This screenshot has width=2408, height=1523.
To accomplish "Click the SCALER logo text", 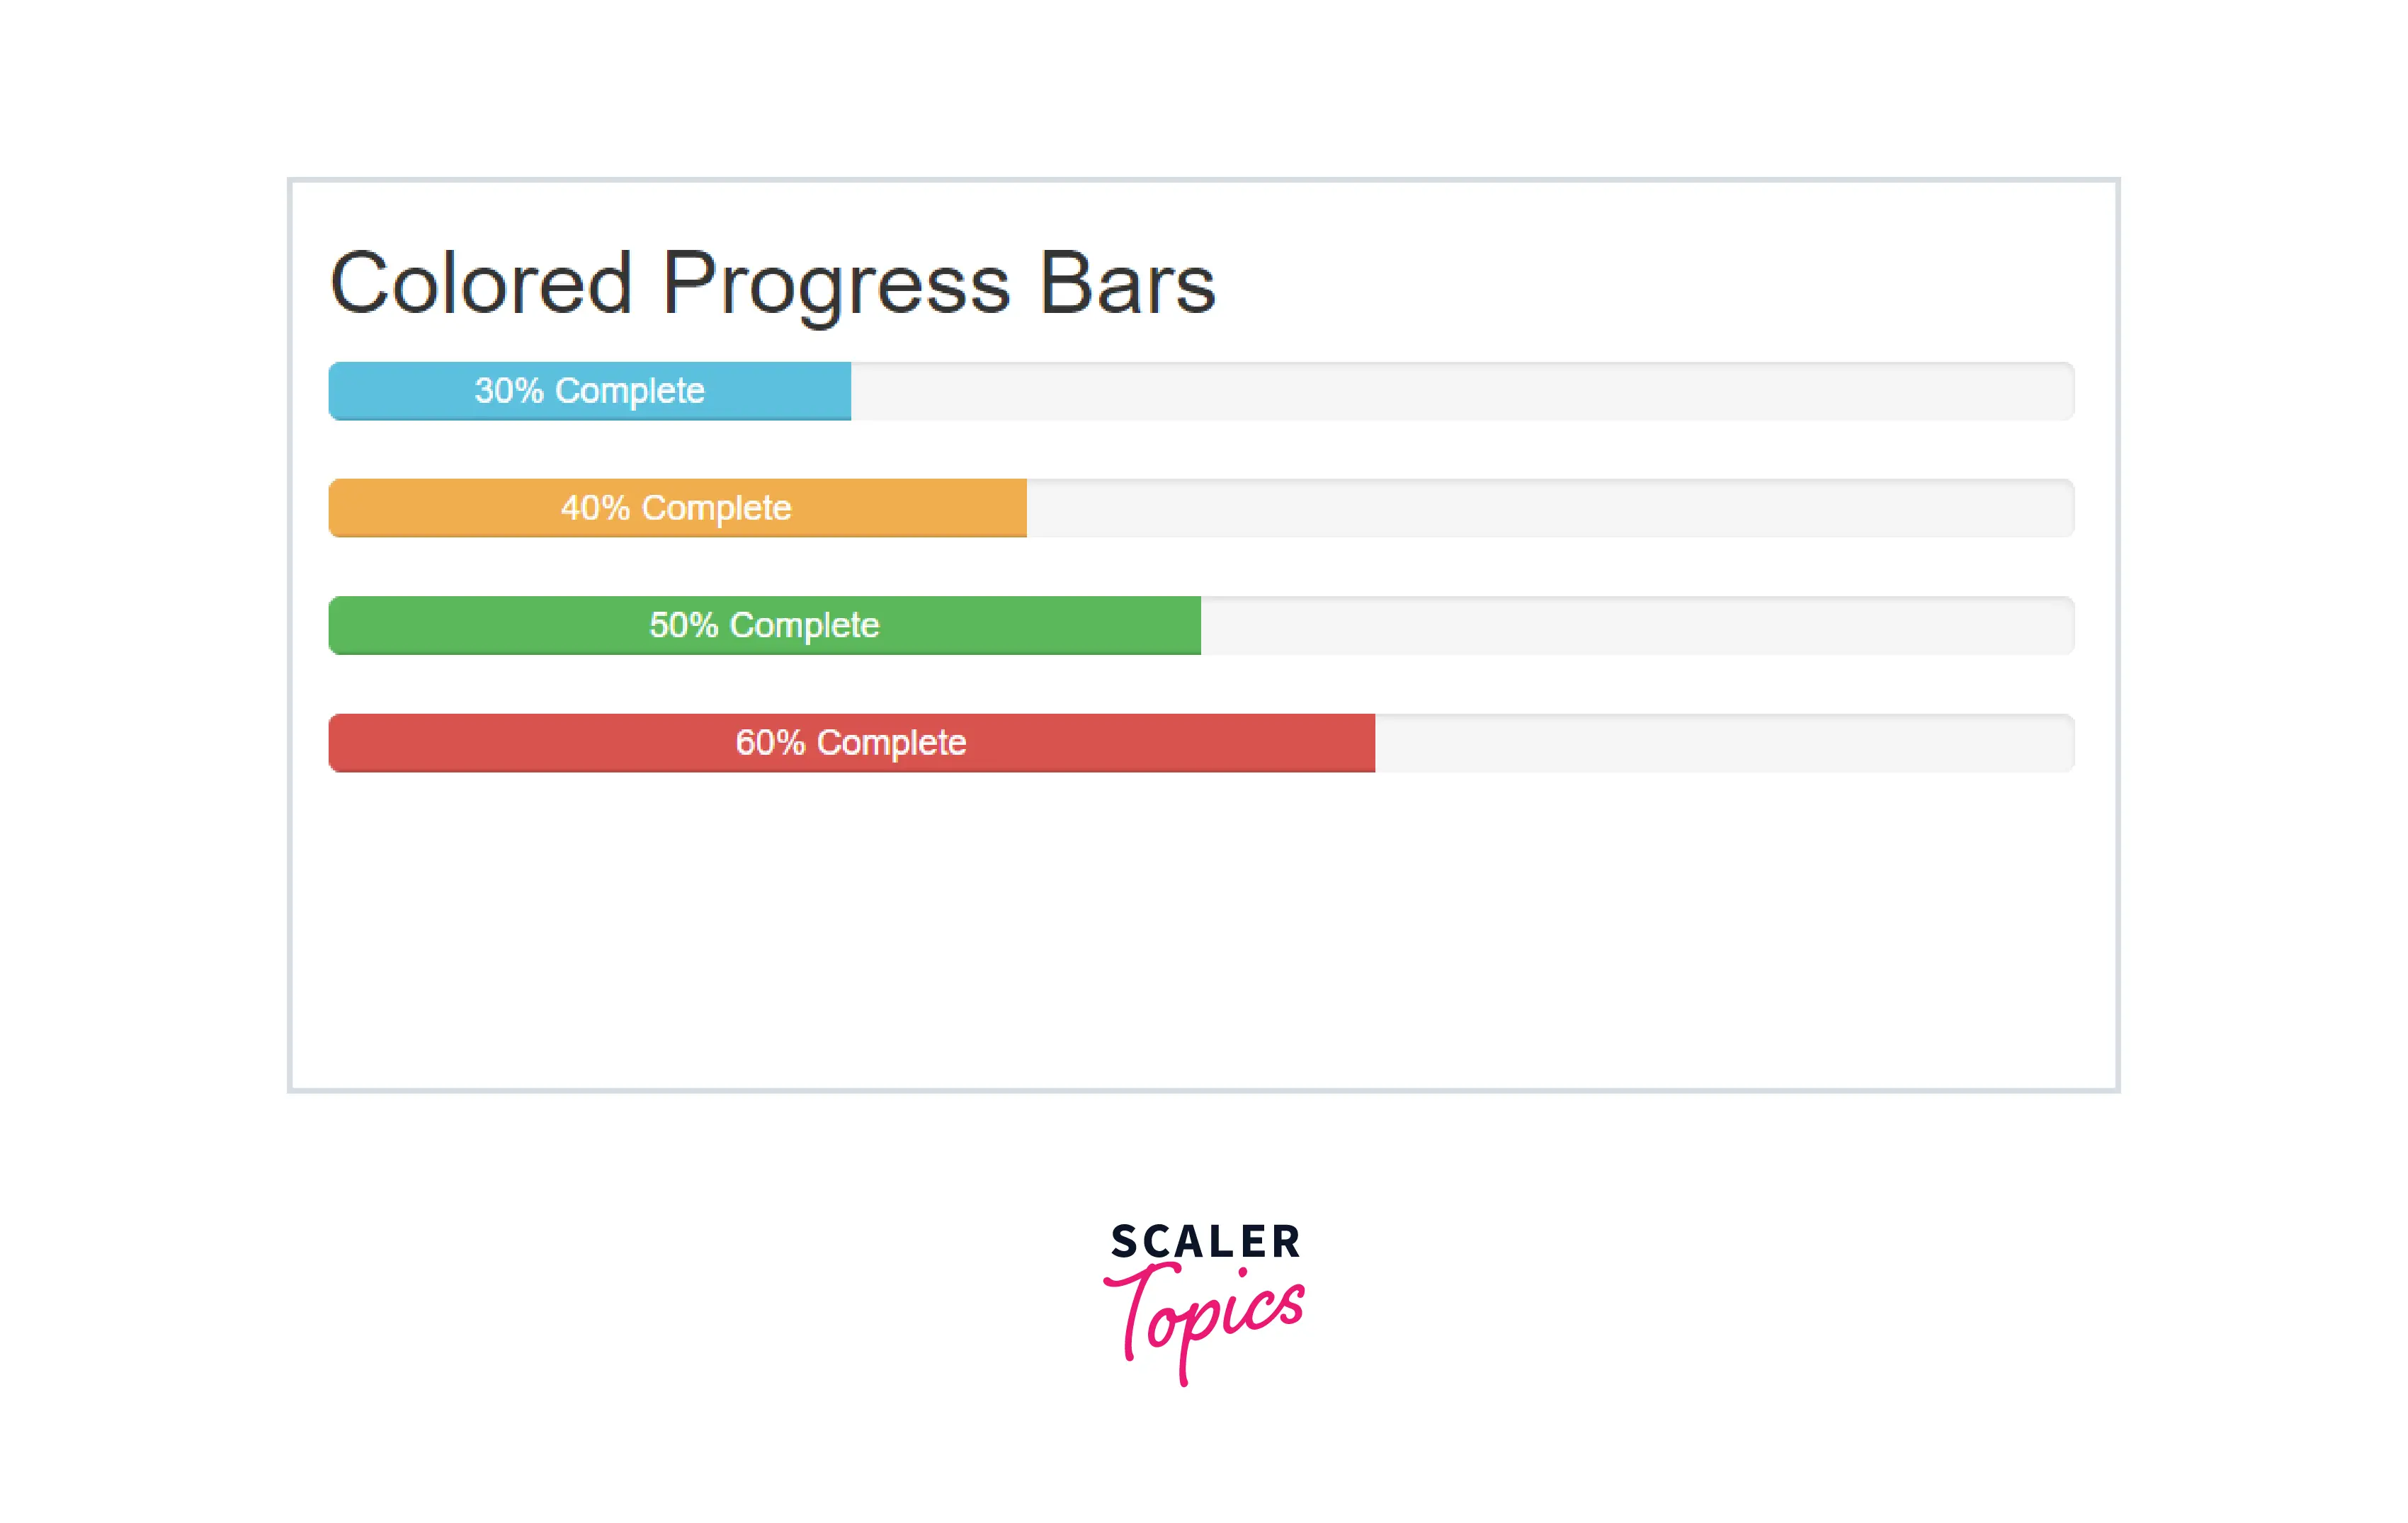I will (x=1205, y=1241).
